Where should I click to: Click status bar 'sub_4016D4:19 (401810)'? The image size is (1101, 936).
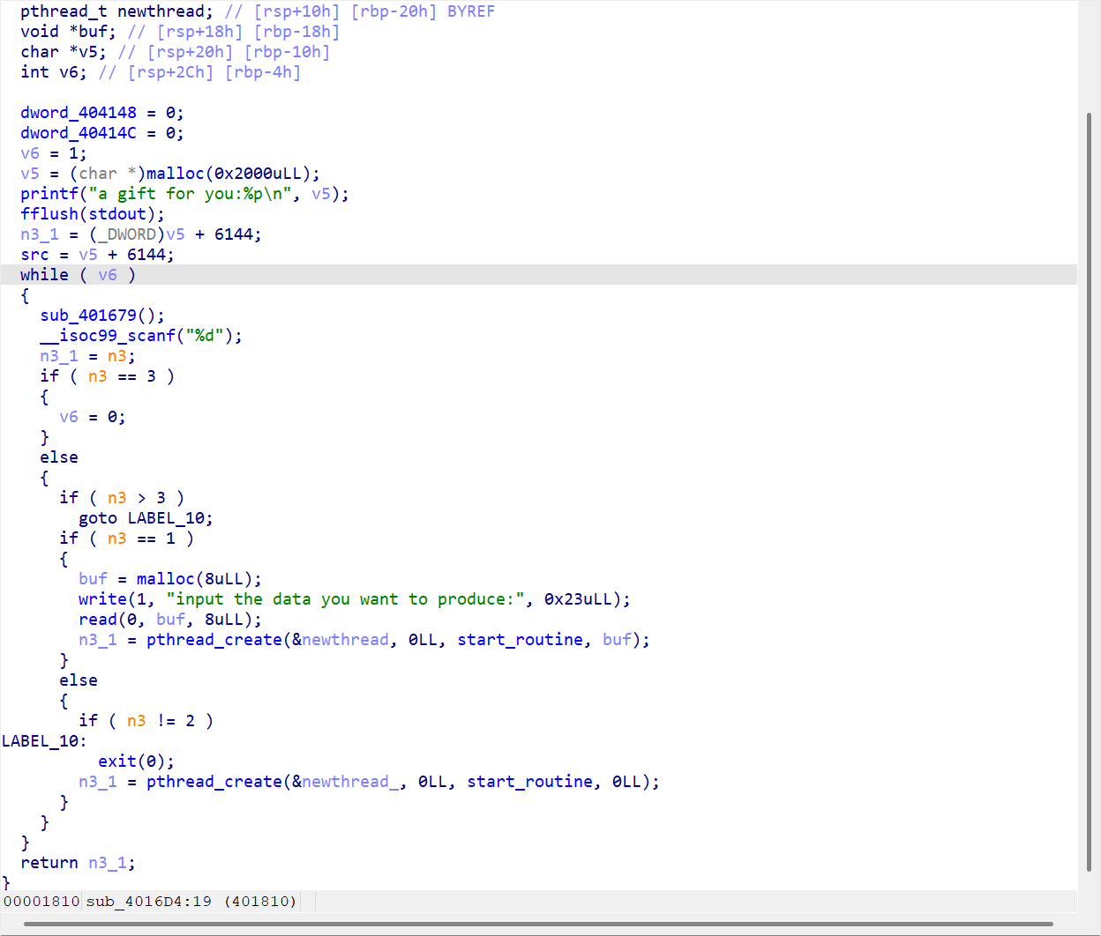[191, 901]
